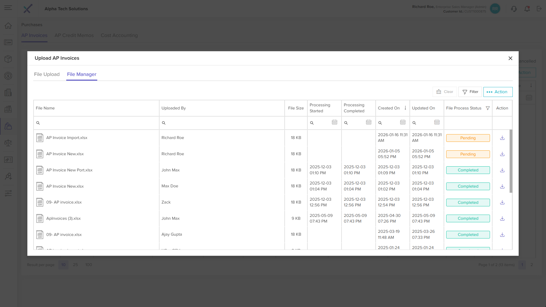The width and height of the screenshot is (546, 307).
Task: Toggle sort arrow on Created On column
Action: click(405, 108)
